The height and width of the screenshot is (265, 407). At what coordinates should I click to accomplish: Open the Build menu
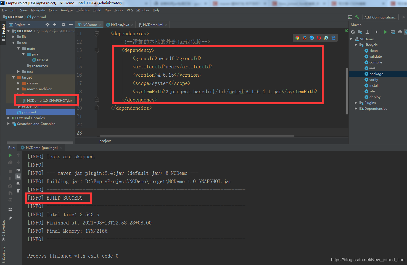[97, 10]
